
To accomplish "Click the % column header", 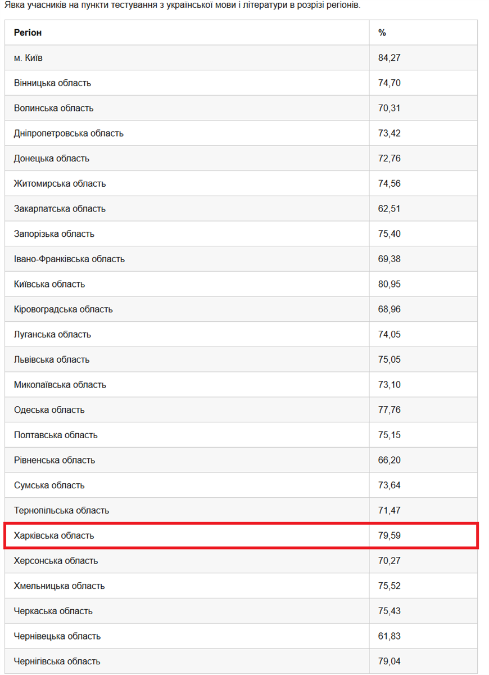I will click(382, 33).
